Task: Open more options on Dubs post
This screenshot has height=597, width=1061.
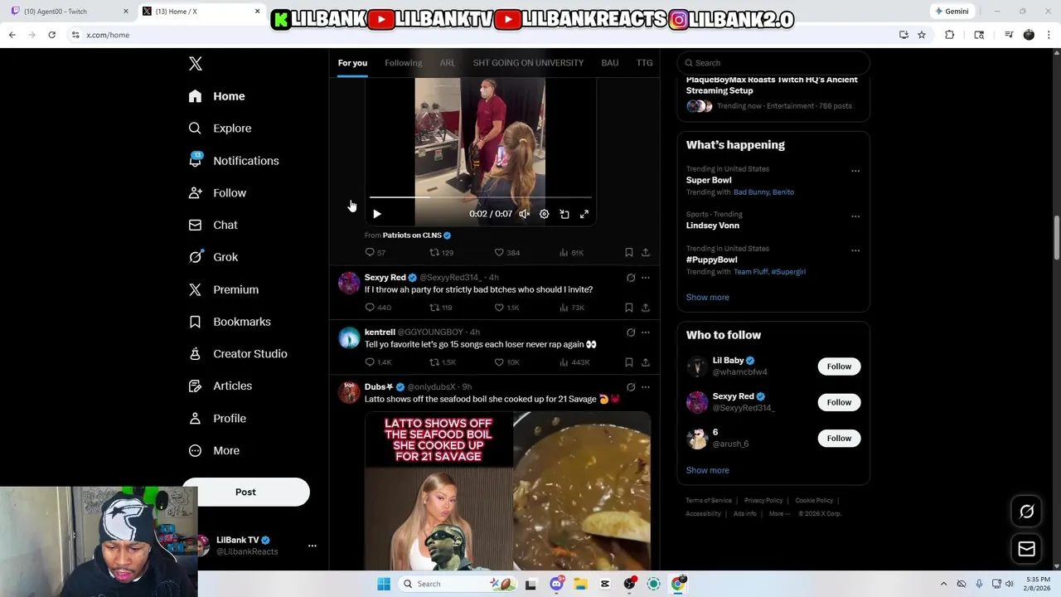Action: click(x=646, y=387)
